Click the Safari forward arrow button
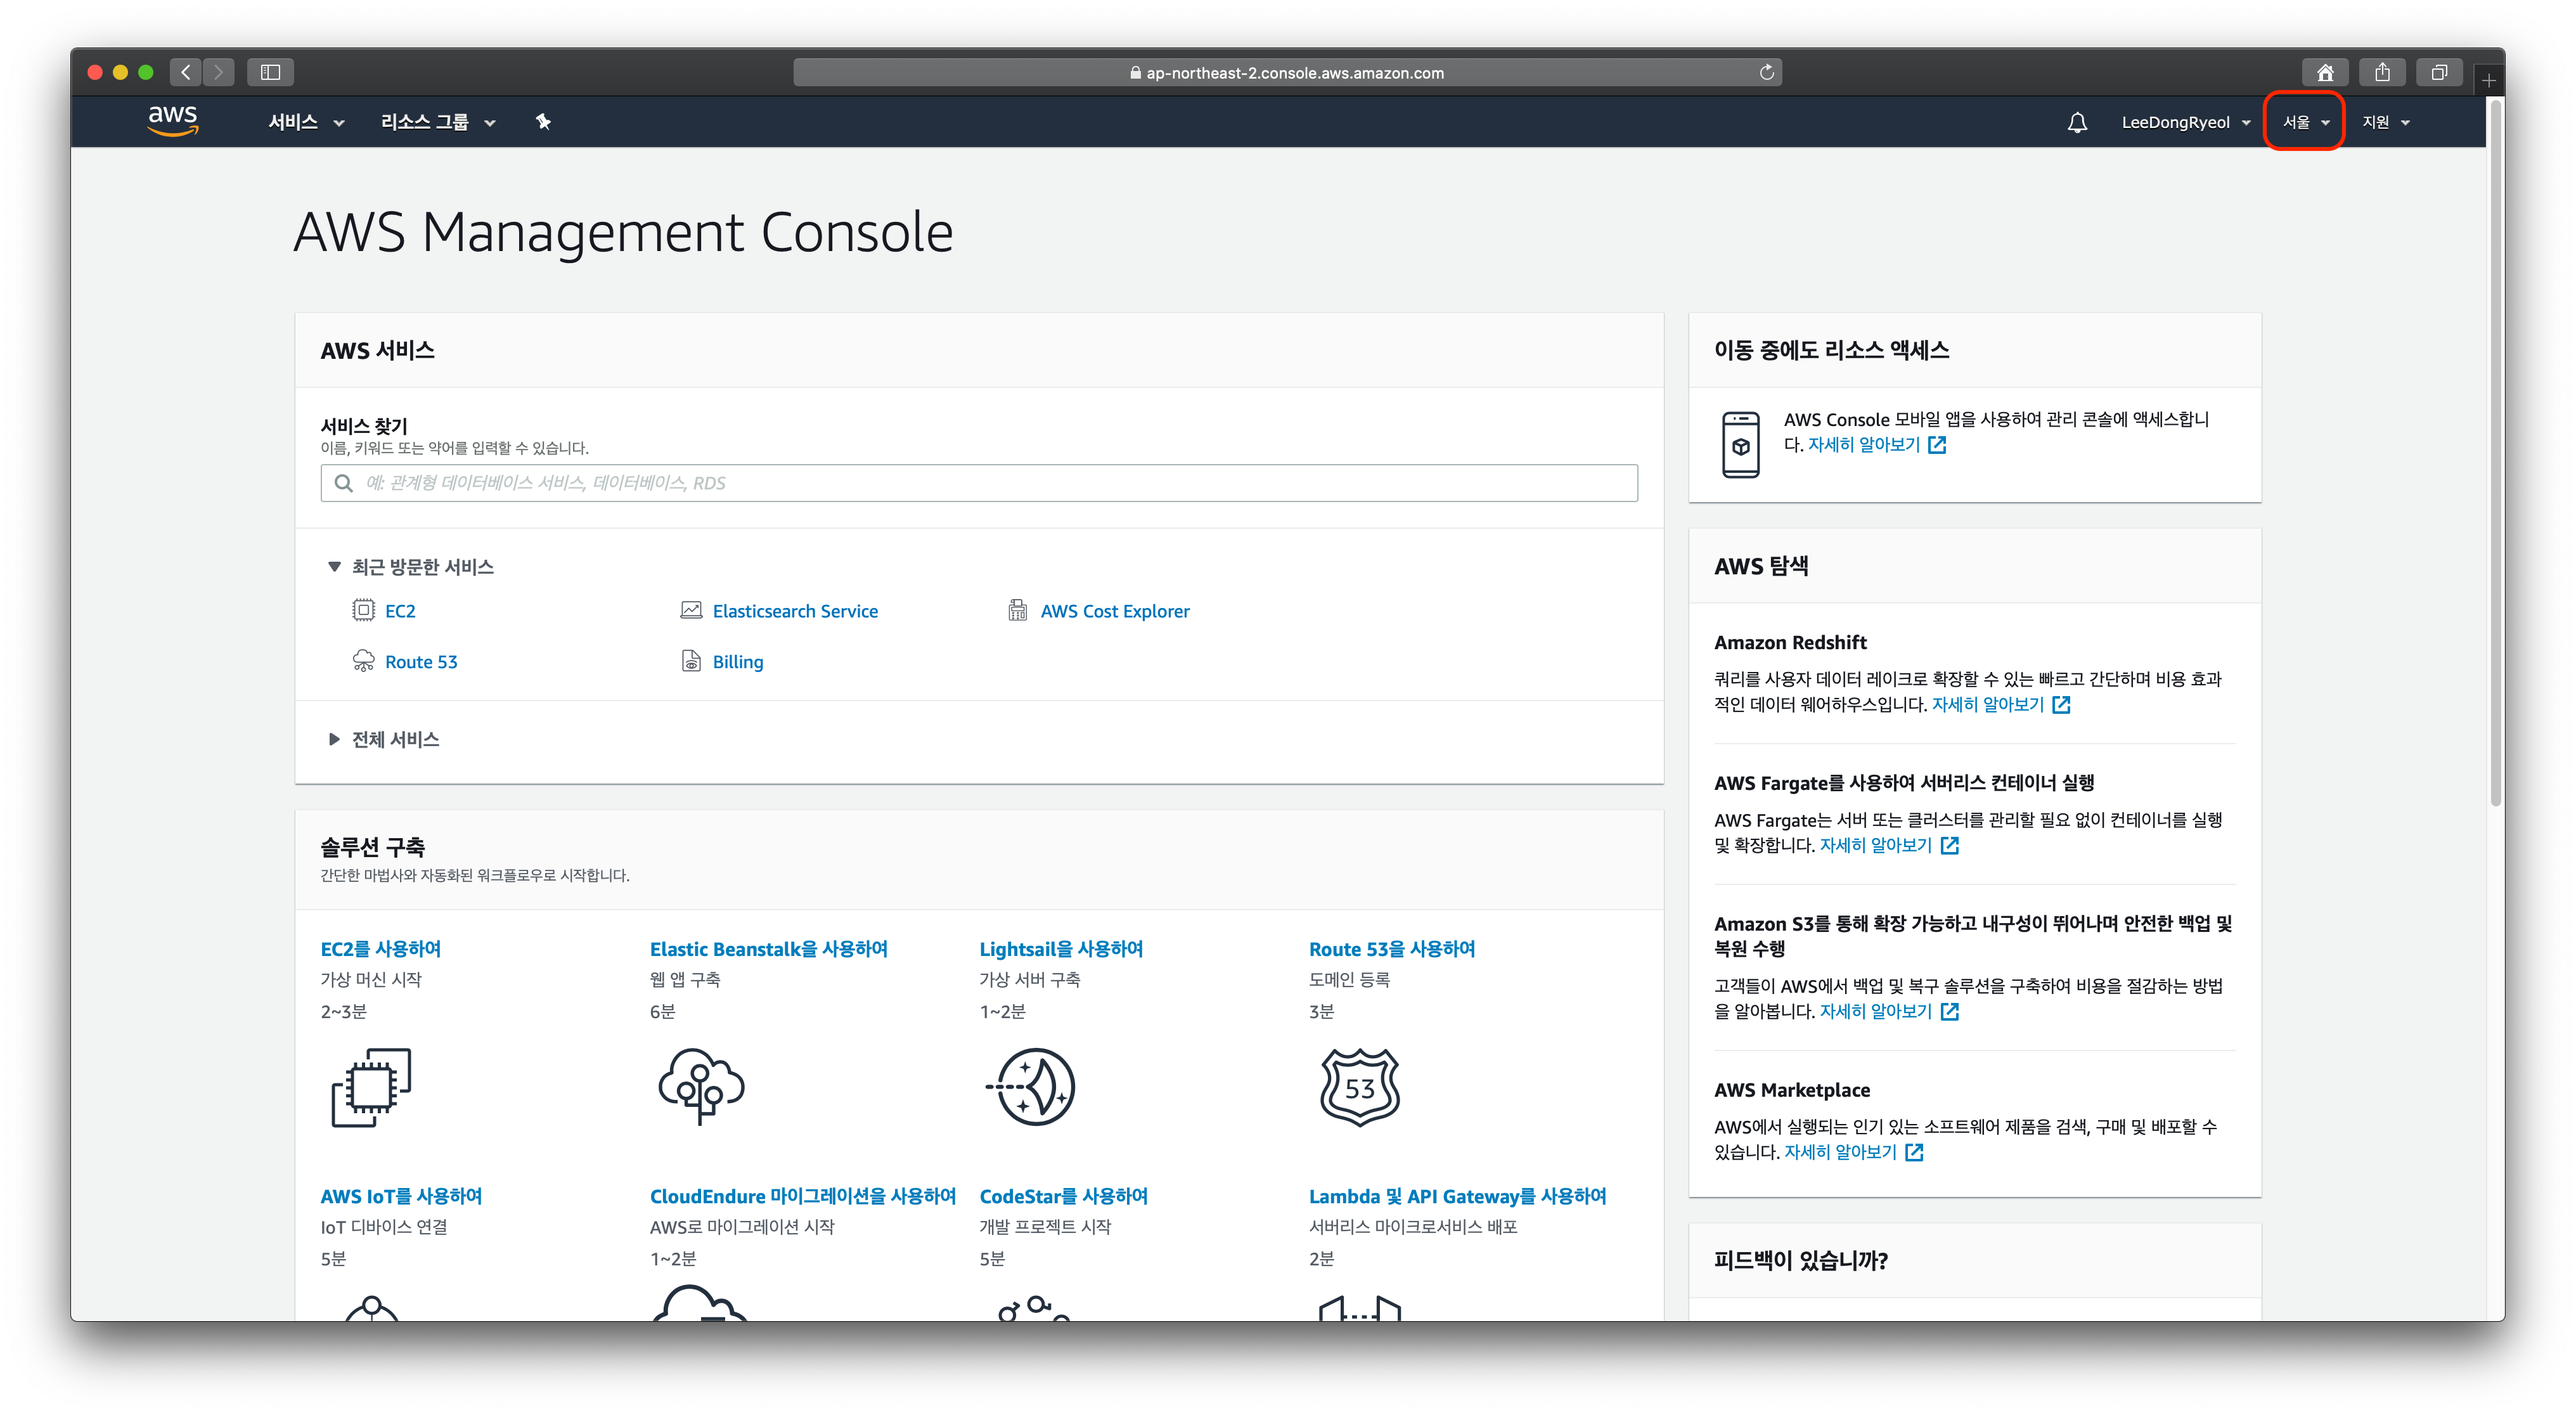The width and height of the screenshot is (2576, 1415). tap(218, 72)
